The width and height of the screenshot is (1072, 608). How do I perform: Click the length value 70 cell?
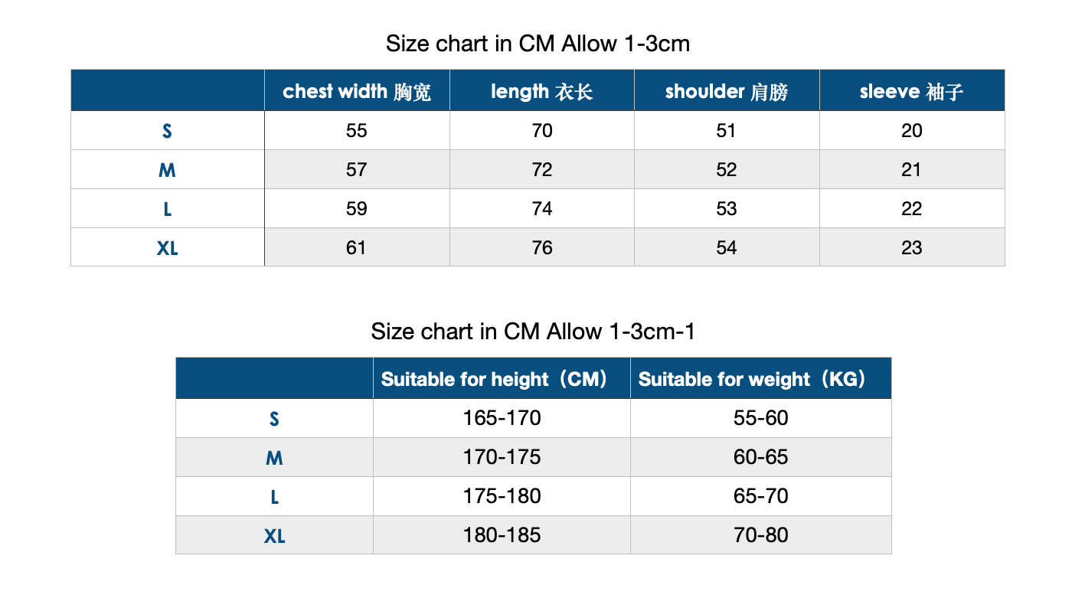click(x=541, y=131)
